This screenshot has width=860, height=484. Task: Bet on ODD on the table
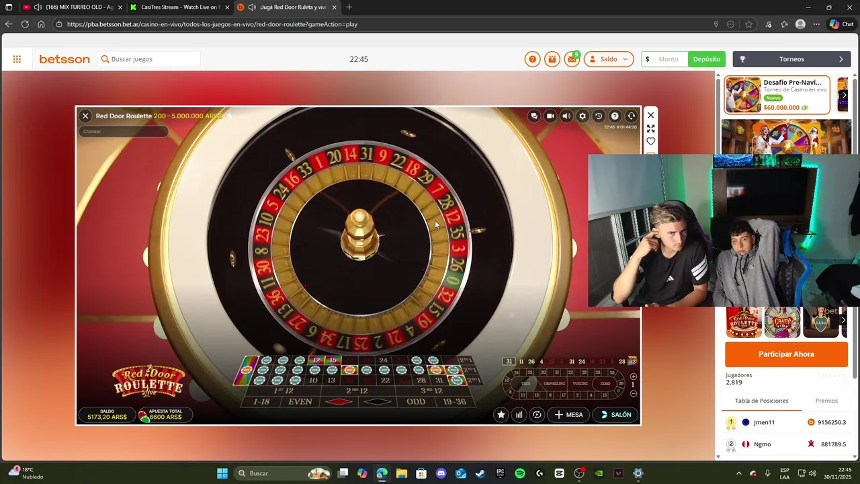click(x=416, y=402)
